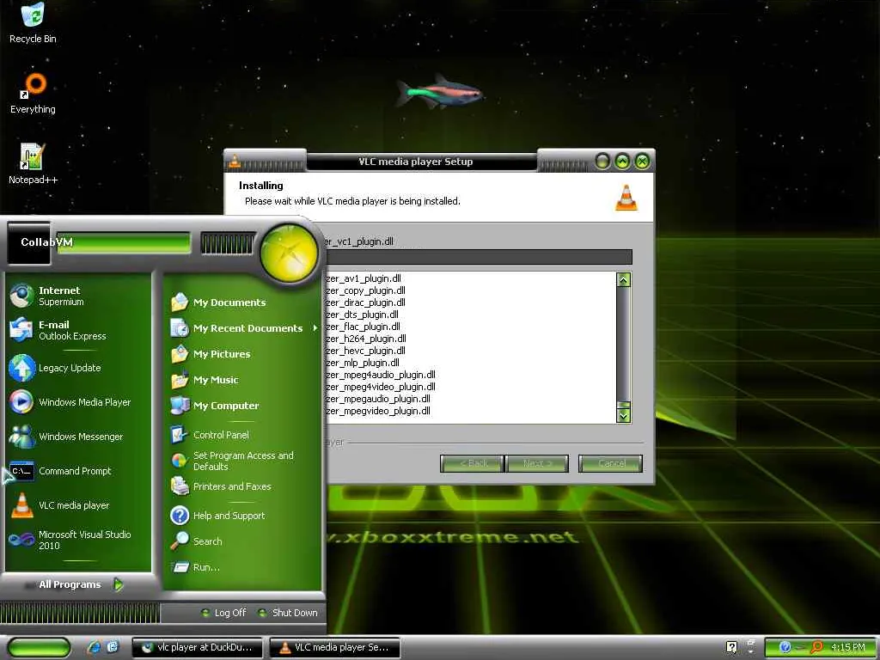Click second quick launch icon beside Internet Explorer

pyautogui.click(x=113, y=647)
